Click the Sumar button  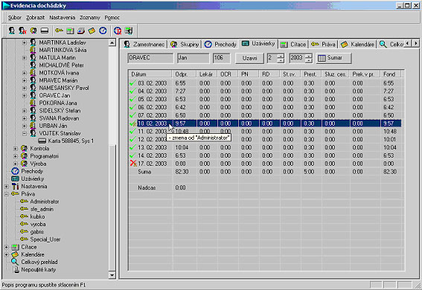(333, 58)
